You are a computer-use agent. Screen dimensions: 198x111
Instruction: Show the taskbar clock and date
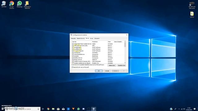click(x=189, y=109)
